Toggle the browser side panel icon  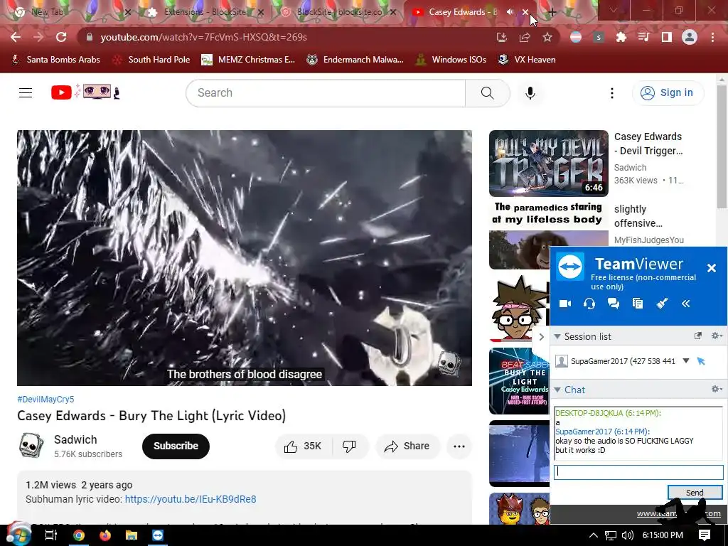point(666,37)
